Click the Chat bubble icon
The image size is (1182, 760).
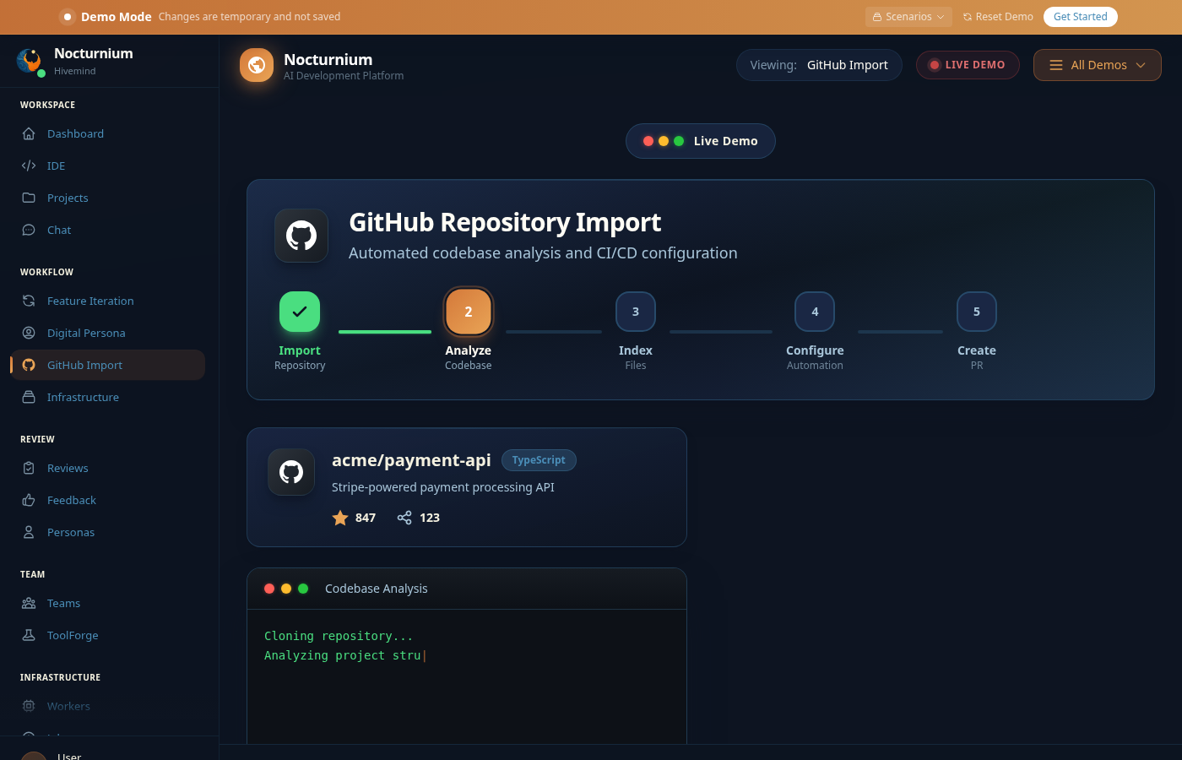[29, 230]
